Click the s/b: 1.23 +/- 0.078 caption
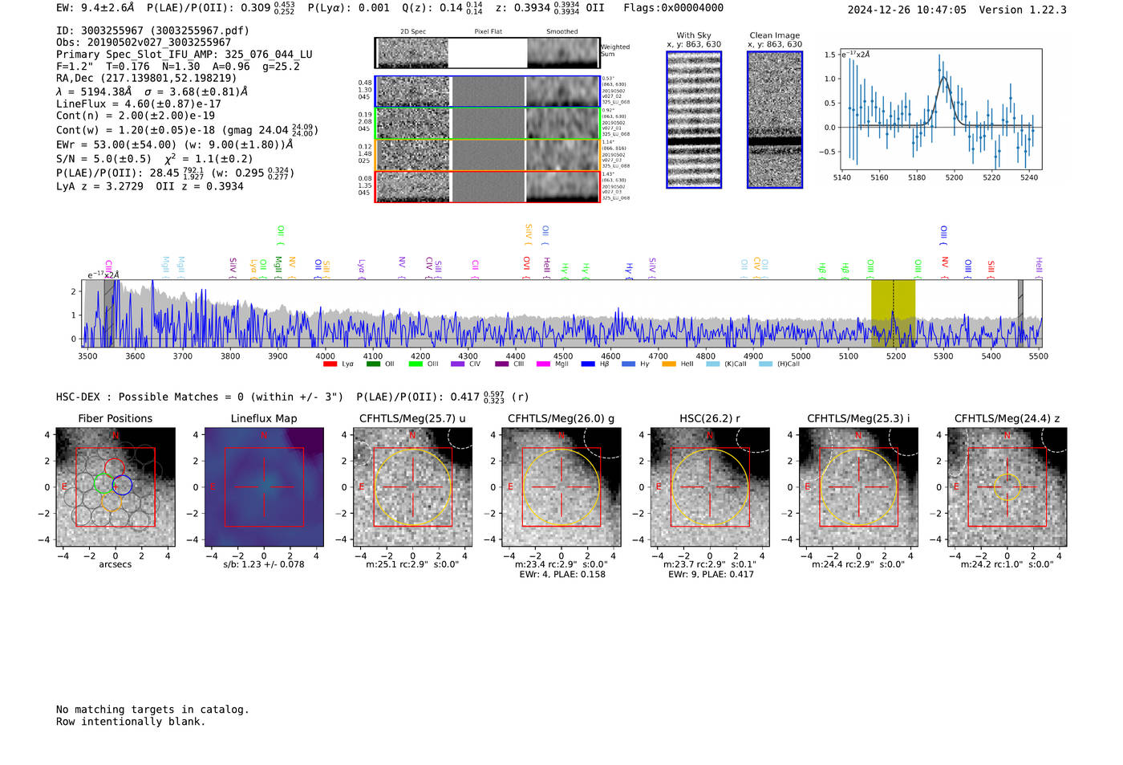Viewport: 1123px width, 765px height. coord(264,564)
